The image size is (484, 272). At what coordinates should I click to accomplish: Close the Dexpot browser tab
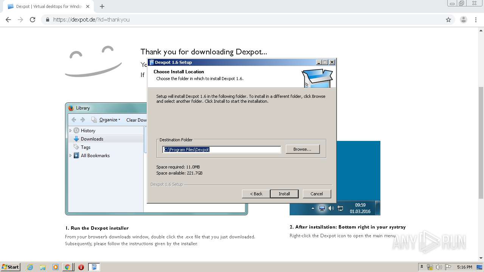(88, 6)
